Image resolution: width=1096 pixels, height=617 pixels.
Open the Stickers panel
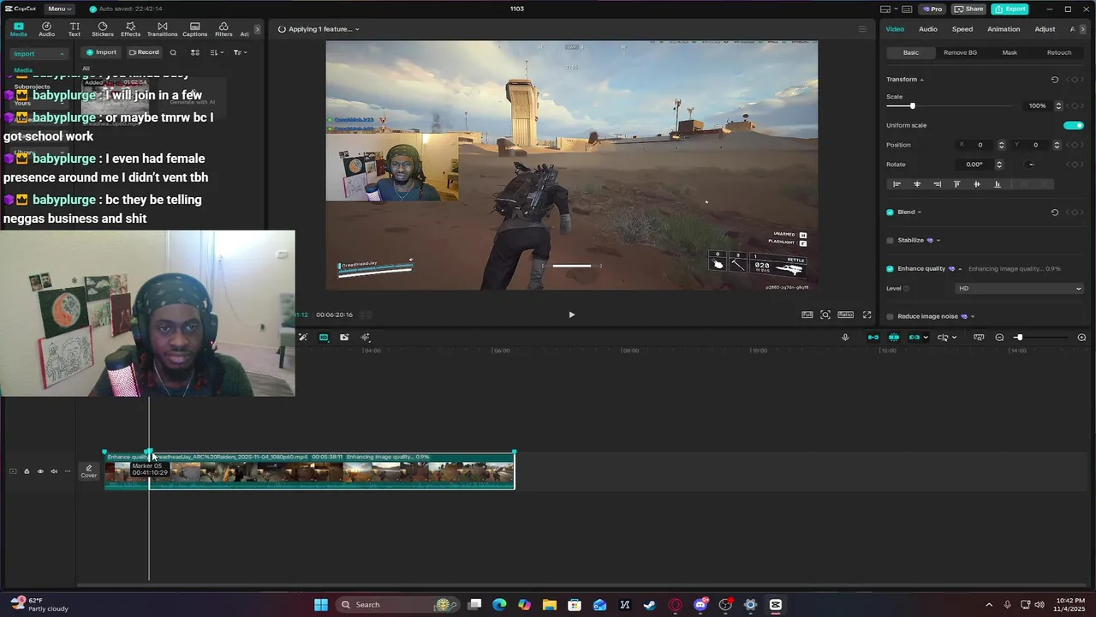(103, 29)
